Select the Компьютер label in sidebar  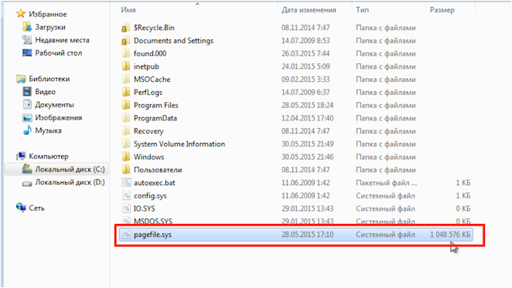pos(49,157)
